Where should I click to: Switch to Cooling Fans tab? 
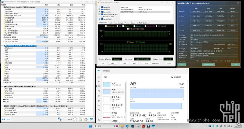(x=113, y=23)
